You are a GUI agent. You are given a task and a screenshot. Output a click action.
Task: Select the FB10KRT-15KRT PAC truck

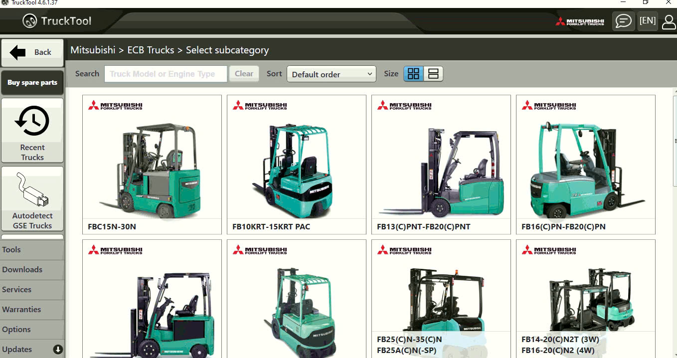(x=297, y=165)
